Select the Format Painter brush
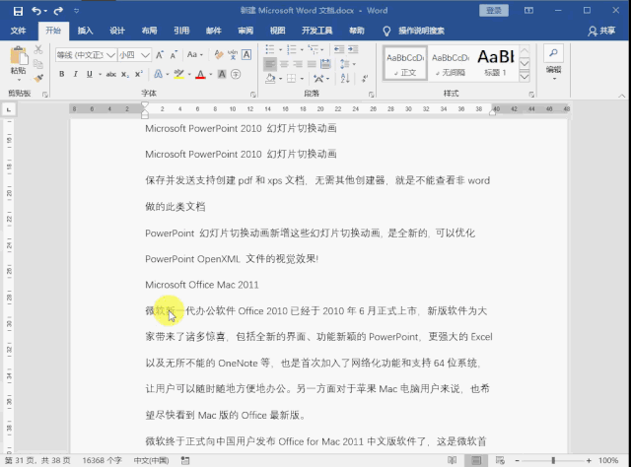Image resolution: width=631 pixels, height=467 pixels. click(38, 79)
